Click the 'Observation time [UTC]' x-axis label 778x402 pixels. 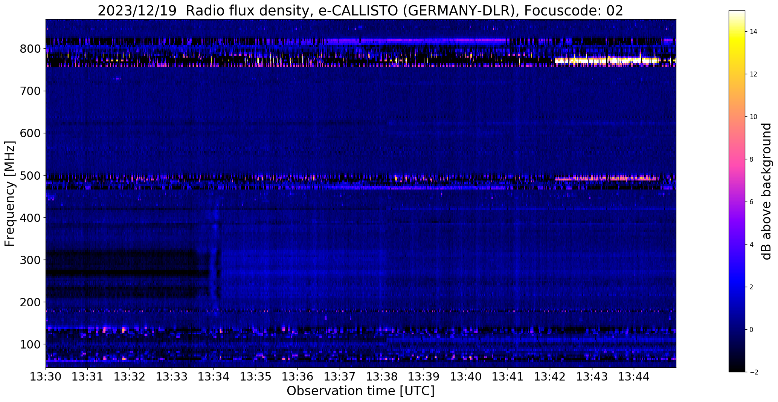[360, 391]
